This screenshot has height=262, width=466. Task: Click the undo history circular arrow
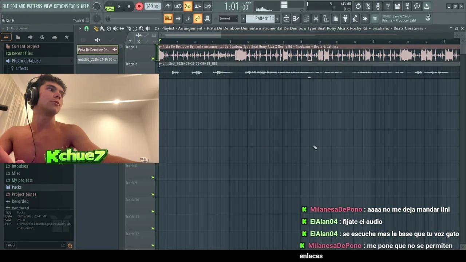(x=358, y=6)
